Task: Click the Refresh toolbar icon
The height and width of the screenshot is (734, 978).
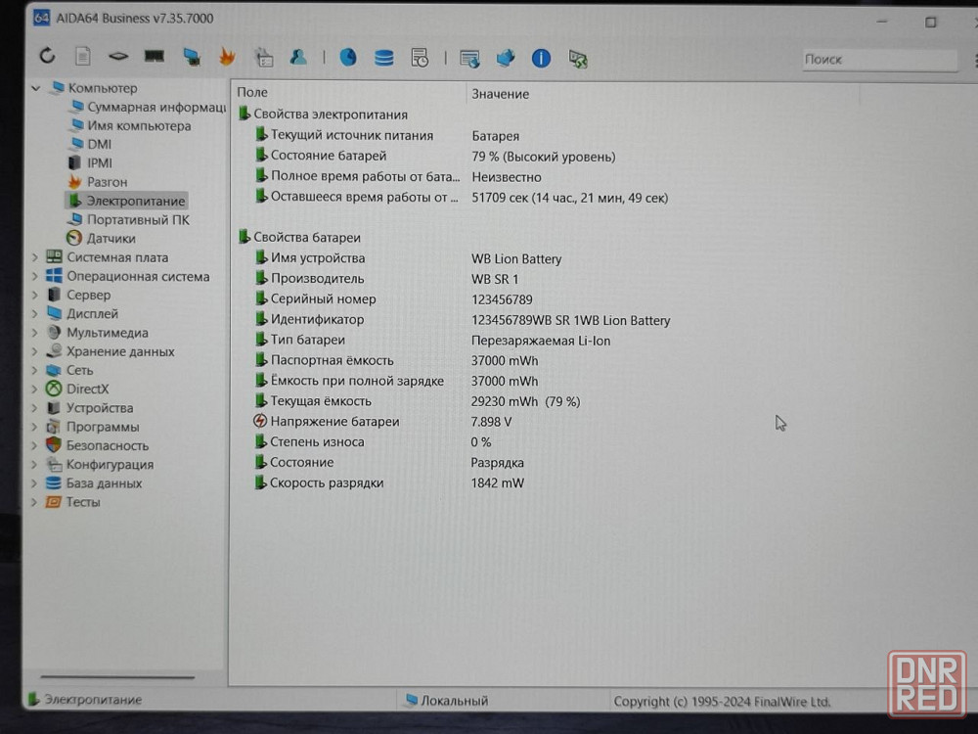Action: pyautogui.click(x=47, y=56)
